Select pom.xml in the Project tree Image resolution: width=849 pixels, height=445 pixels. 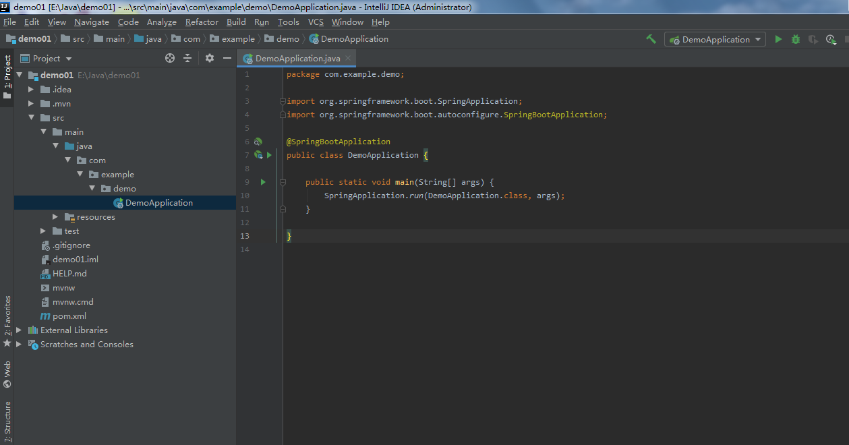[x=70, y=316]
